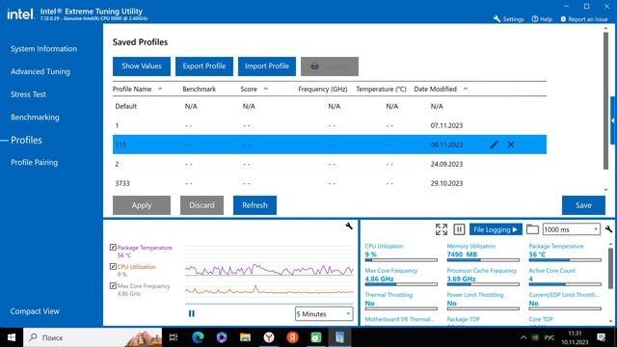Click the Discard button
The height and width of the screenshot is (347, 617).
click(201, 205)
